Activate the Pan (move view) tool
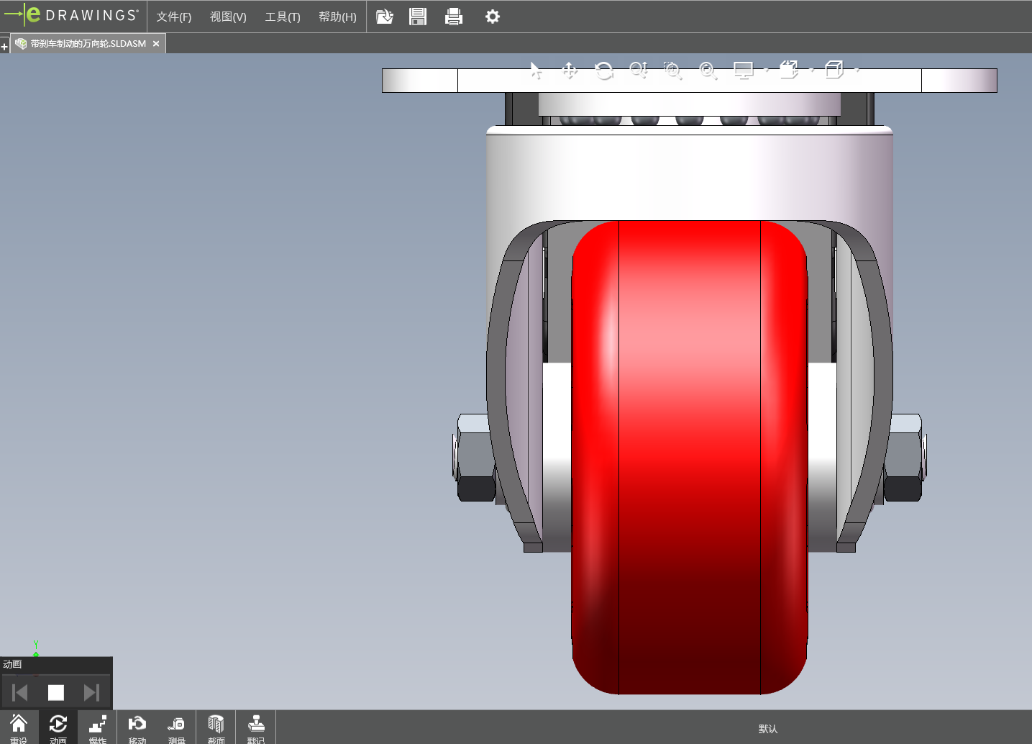 coord(570,71)
